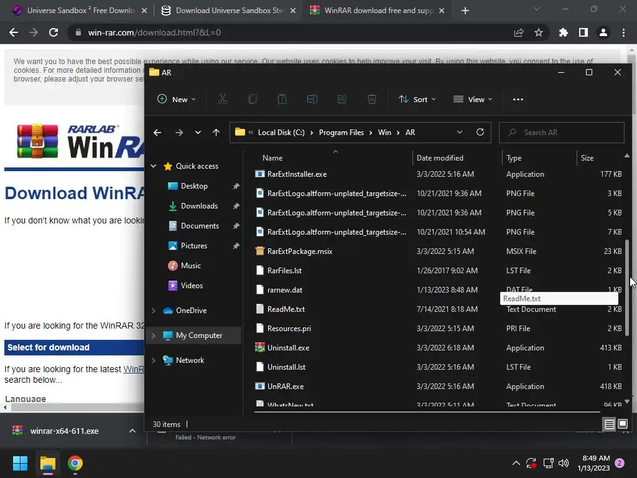Expand Network tree node
637x478 pixels.
(154, 360)
